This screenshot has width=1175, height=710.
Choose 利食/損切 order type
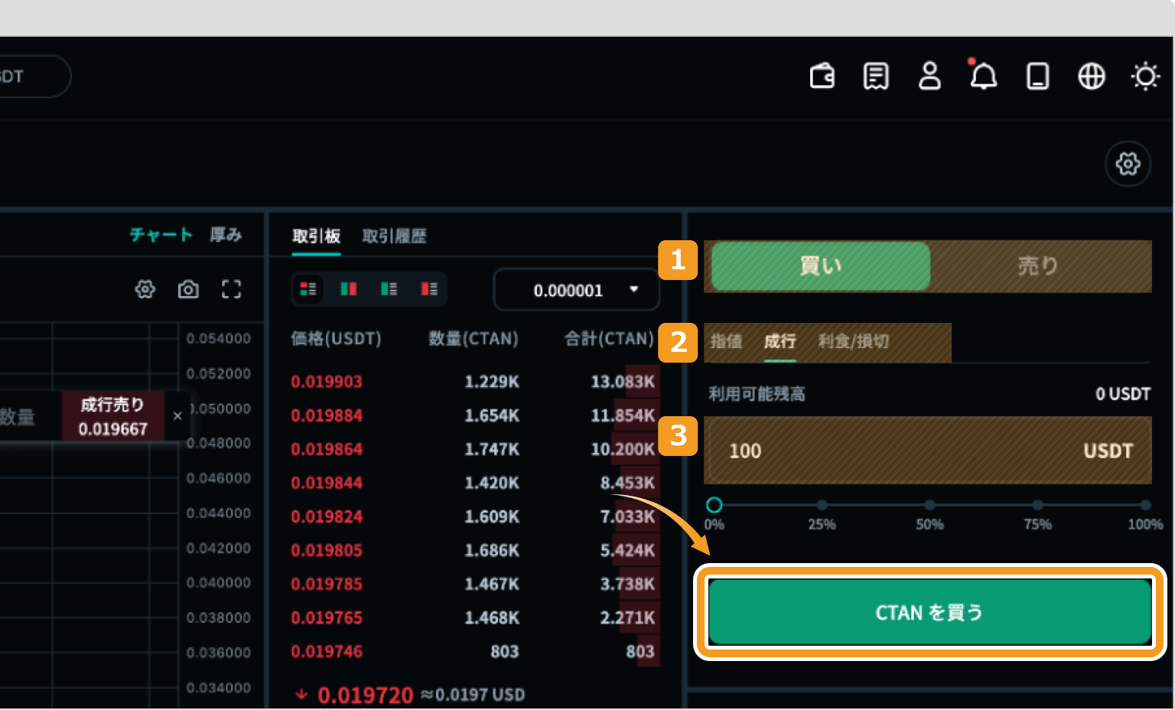[854, 341]
